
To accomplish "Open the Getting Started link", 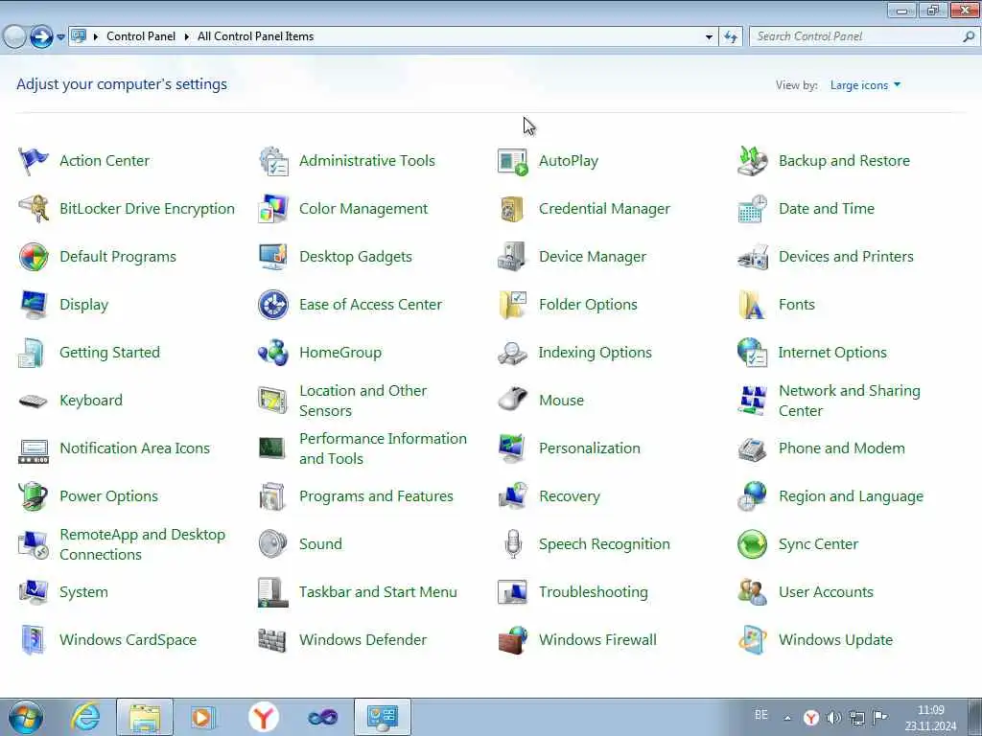I will pos(109,353).
